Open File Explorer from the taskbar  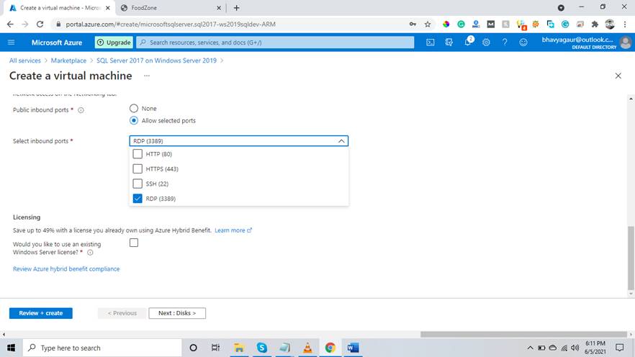[x=239, y=348]
